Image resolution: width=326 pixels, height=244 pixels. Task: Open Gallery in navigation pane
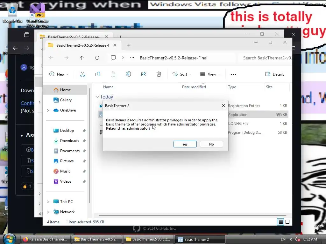(65, 100)
